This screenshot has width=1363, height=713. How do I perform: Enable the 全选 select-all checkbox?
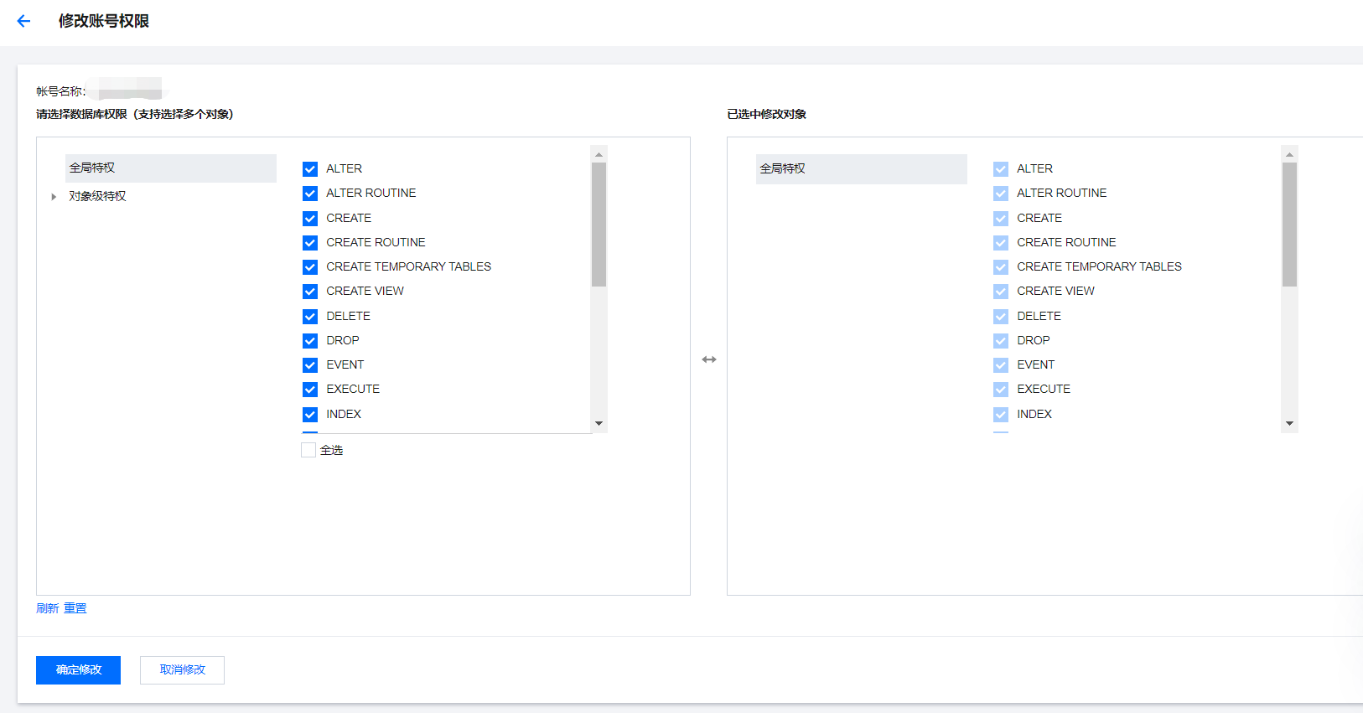click(308, 450)
